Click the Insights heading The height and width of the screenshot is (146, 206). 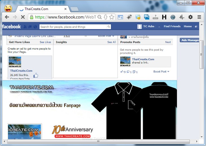(61, 42)
